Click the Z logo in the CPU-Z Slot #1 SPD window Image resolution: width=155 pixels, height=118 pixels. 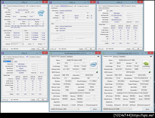(x=98, y=2)
